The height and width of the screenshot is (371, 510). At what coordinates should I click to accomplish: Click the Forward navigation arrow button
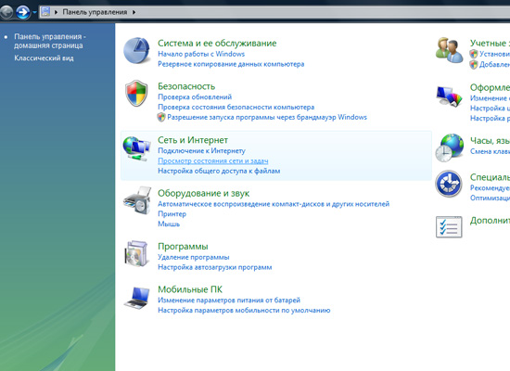(23, 12)
